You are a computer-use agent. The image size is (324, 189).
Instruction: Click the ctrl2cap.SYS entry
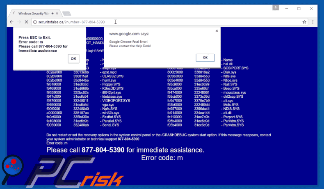tap(233, 97)
